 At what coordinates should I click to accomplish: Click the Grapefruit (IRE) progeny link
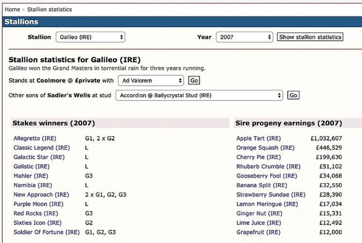coord(258,233)
